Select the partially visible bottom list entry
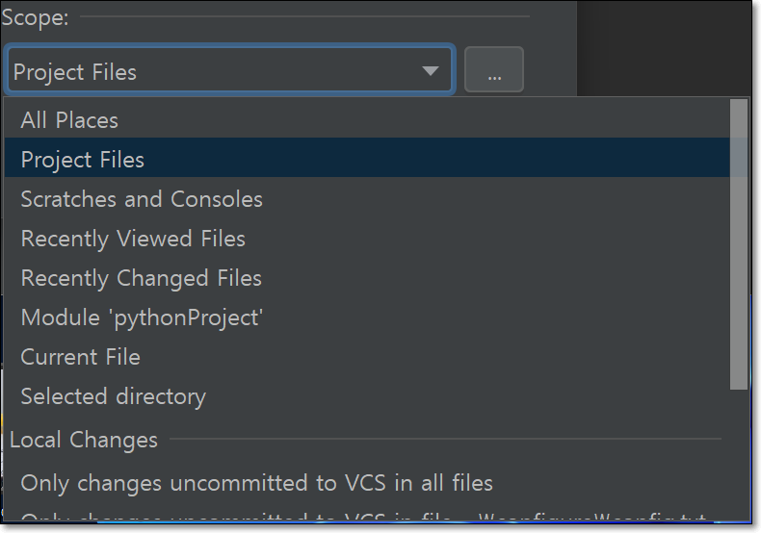This screenshot has height=533, width=761. point(366,516)
